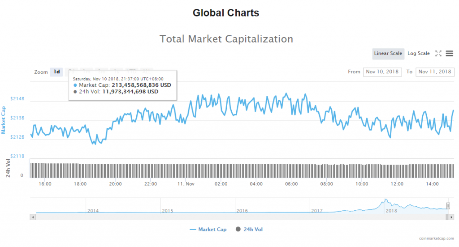Image resolution: width=459 pixels, height=247 pixels.
Task: Open the chart hamburger context menu
Action: click(x=449, y=54)
